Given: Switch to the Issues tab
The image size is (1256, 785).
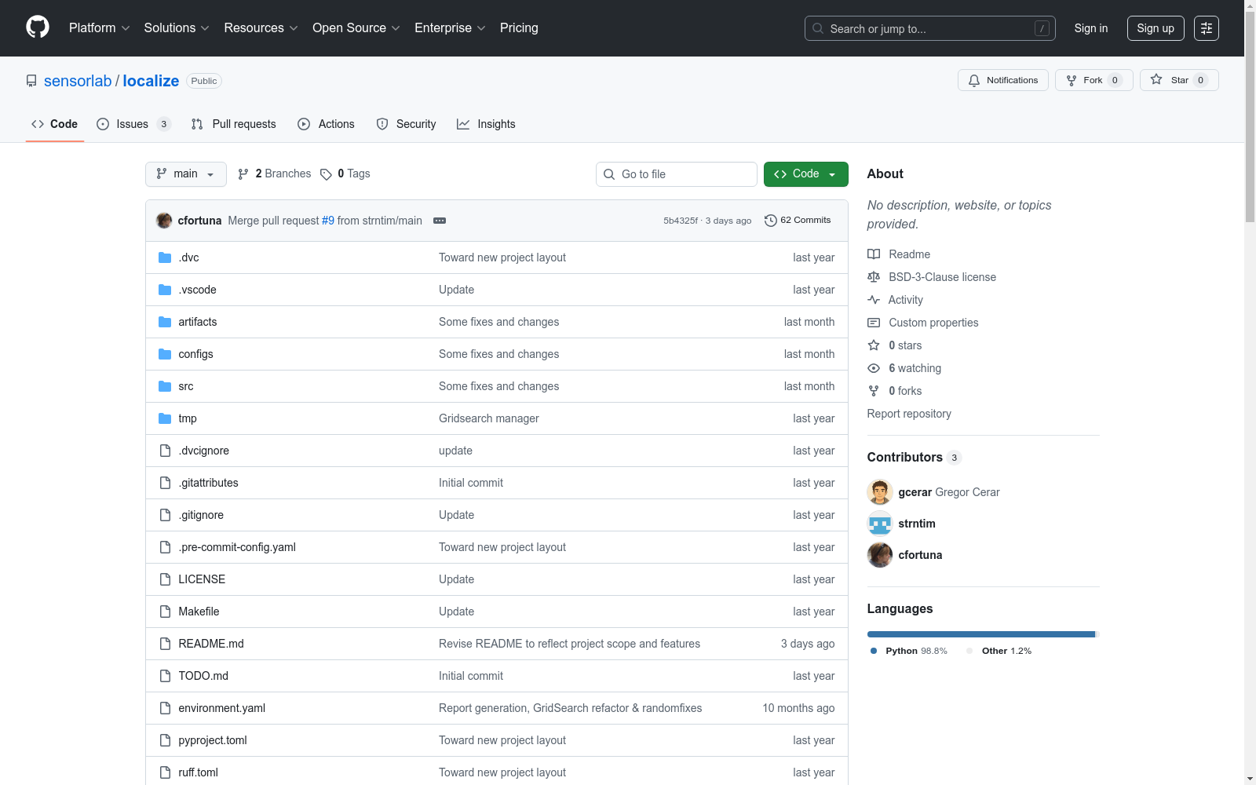Looking at the screenshot, I should 133,124.
